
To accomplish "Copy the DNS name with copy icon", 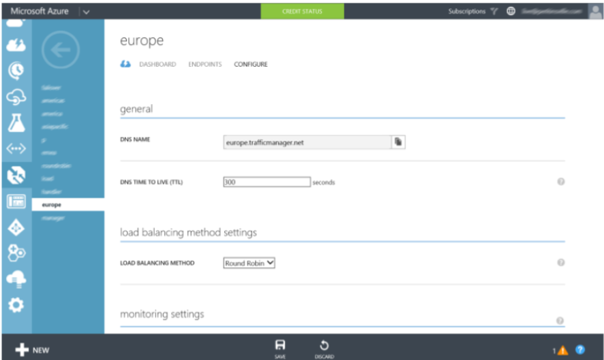I will (398, 142).
